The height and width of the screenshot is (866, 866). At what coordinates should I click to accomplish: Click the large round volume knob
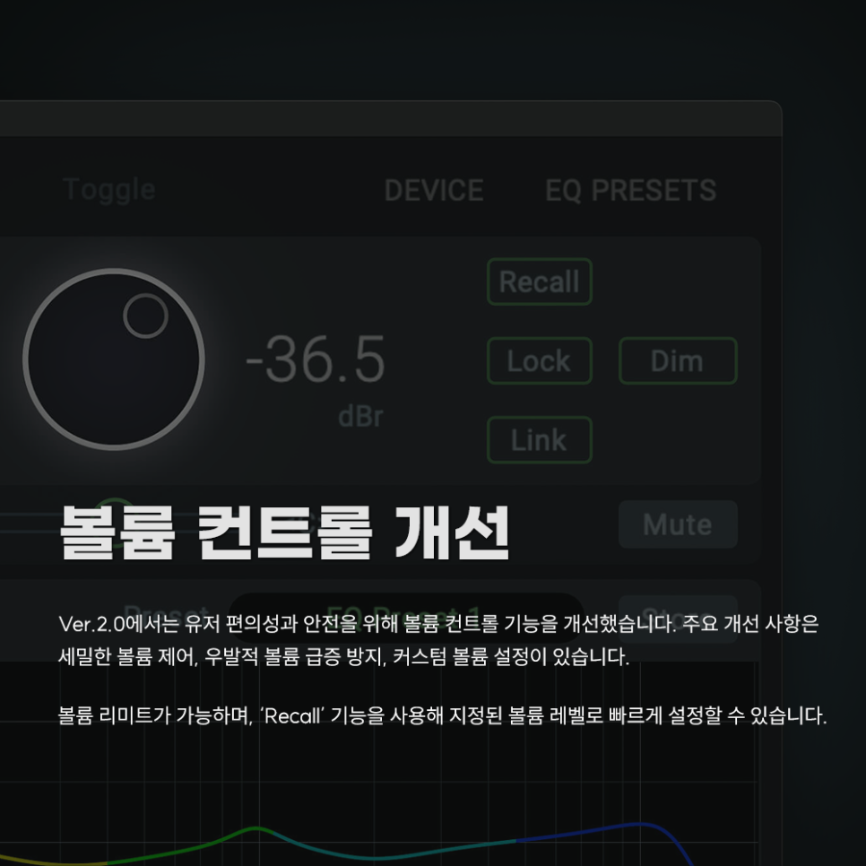[x=114, y=359]
